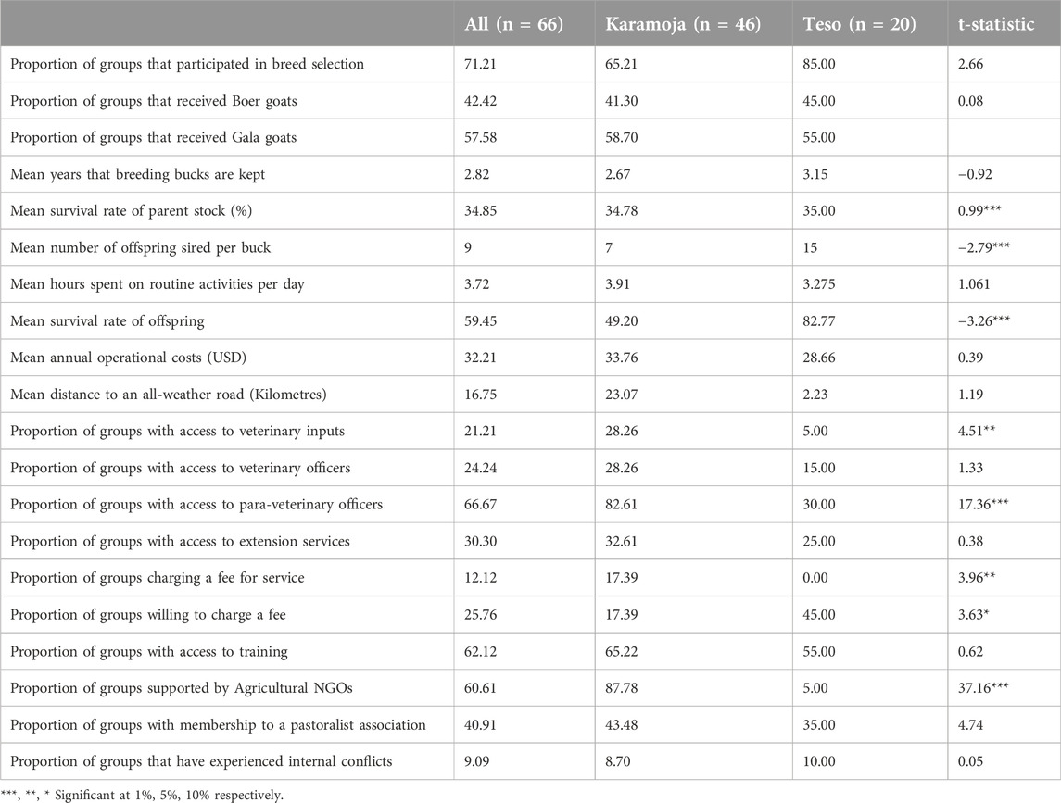
Task: Select row label "Proportion of groups that received Boer goats"
Action: click(154, 101)
